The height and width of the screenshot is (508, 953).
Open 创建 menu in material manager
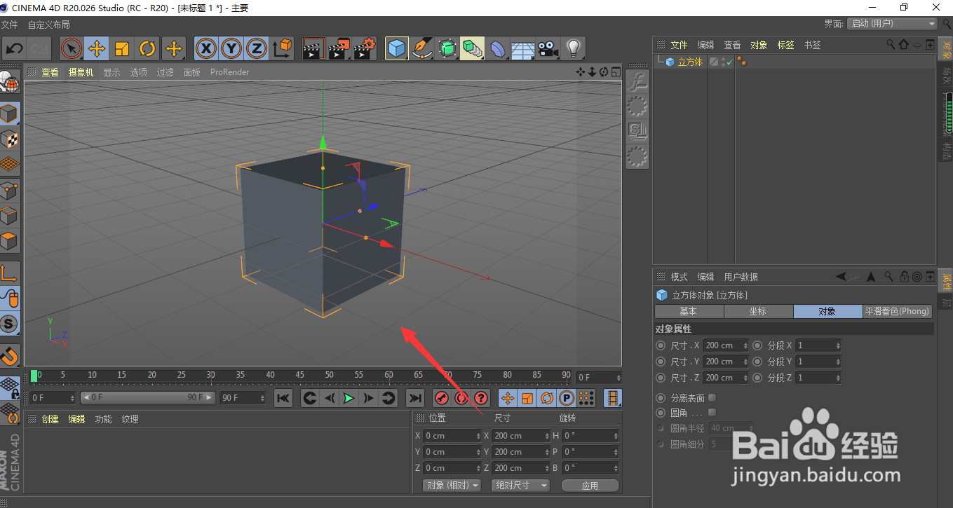50,419
